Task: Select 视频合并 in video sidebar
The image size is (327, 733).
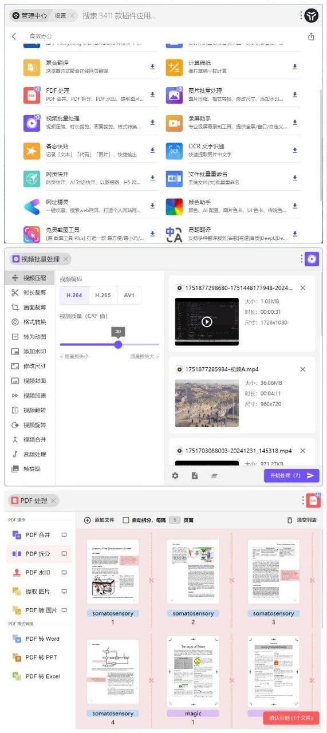Action: pyautogui.click(x=29, y=439)
